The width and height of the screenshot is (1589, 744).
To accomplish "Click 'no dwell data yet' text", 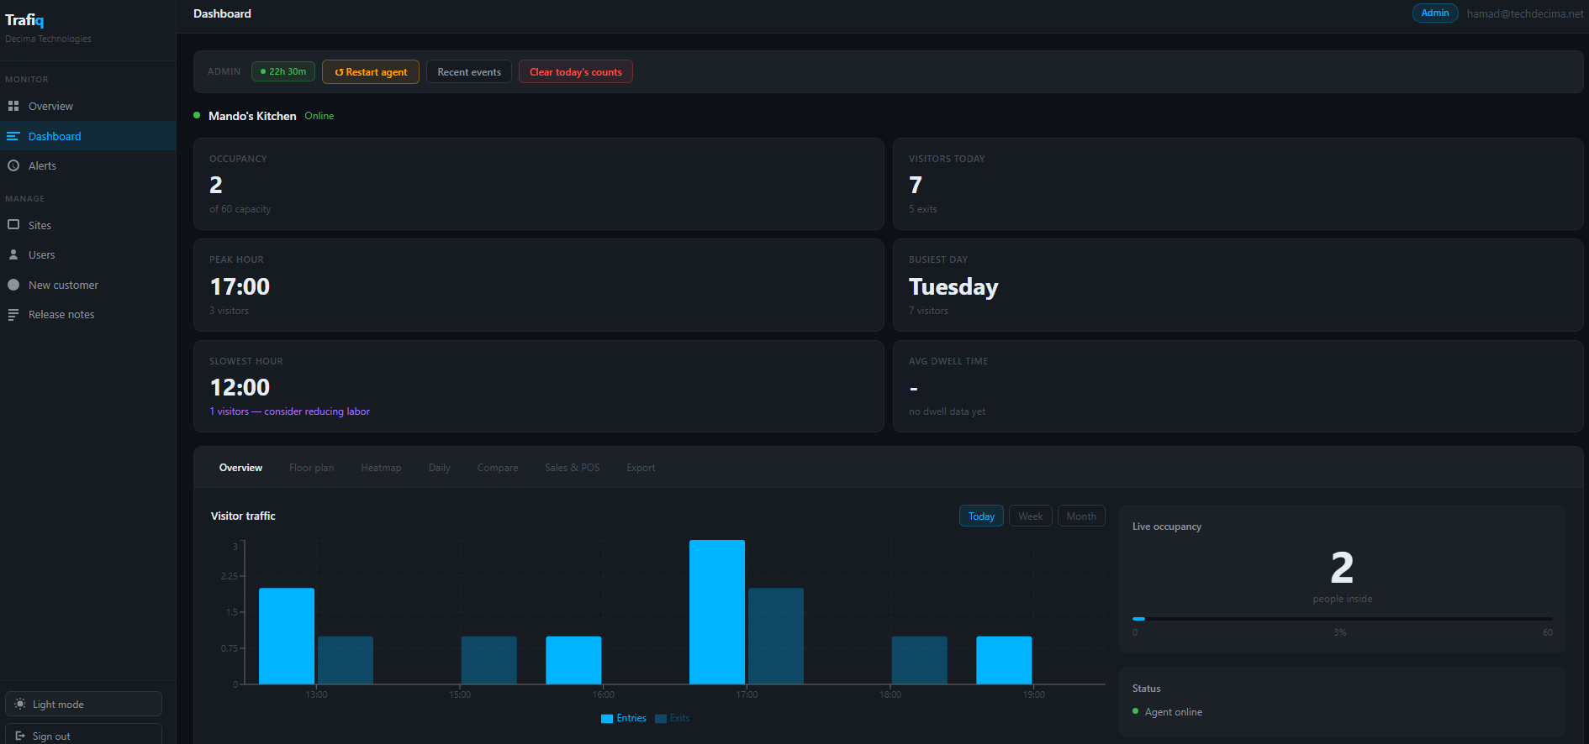I will coord(947,411).
